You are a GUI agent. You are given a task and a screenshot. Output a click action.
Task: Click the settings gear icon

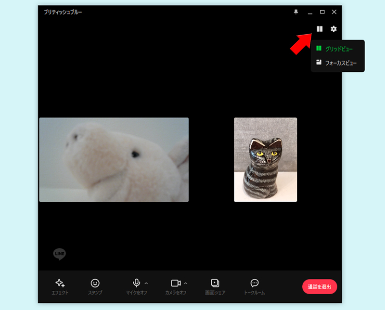[x=334, y=29]
